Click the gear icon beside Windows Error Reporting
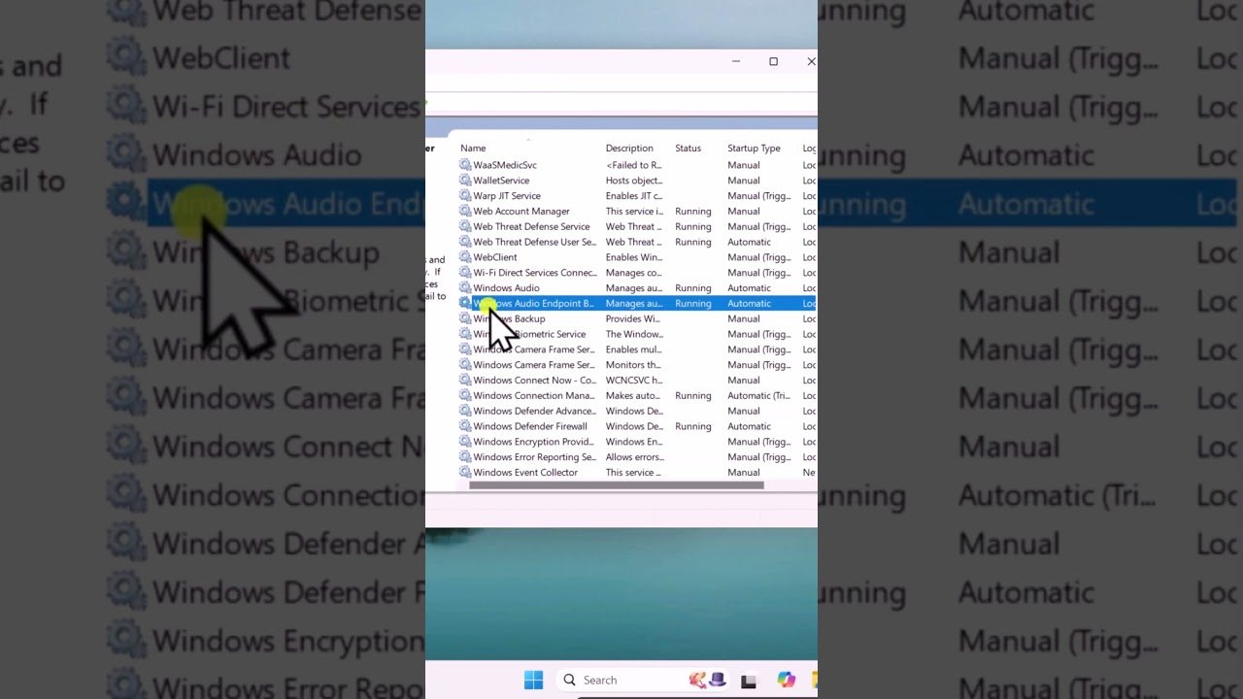The height and width of the screenshot is (699, 1243). click(465, 457)
